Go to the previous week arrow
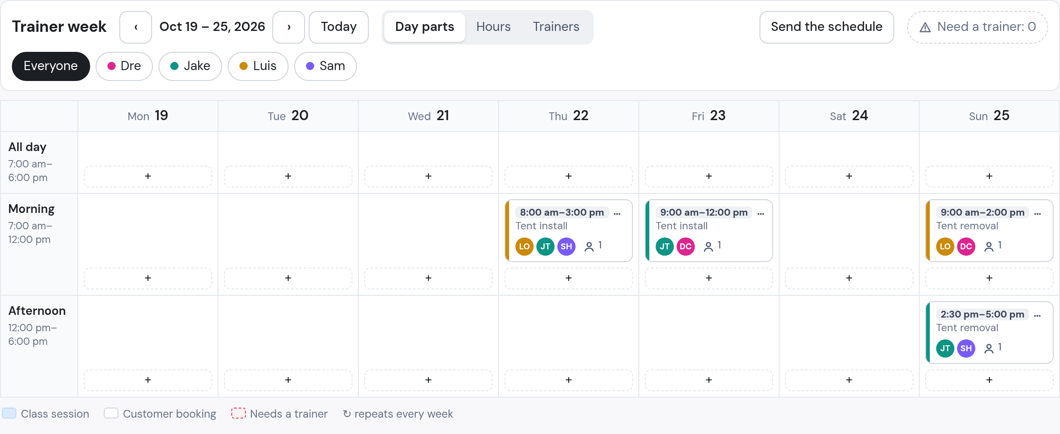 tap(136, 27)
